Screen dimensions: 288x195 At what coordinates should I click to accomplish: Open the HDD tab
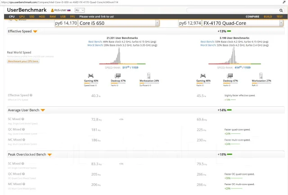[42, 17]
